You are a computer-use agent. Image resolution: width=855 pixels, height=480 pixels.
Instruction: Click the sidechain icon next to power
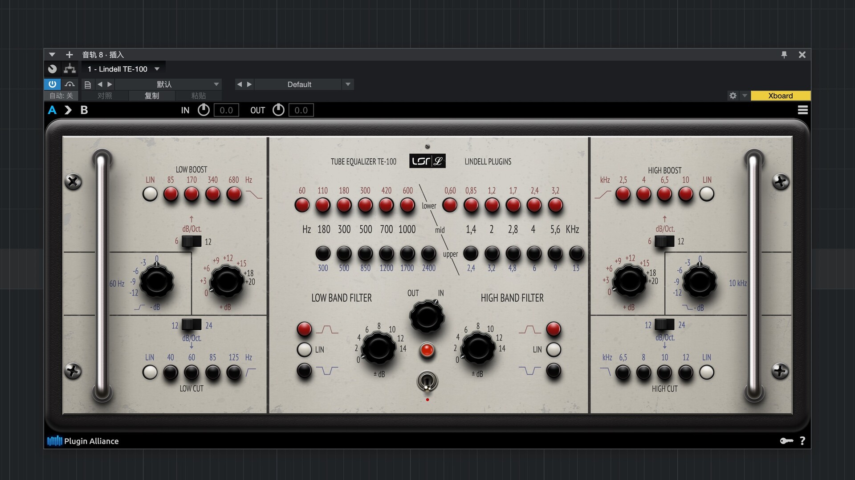pyautogui.click(x=69, y=84)
